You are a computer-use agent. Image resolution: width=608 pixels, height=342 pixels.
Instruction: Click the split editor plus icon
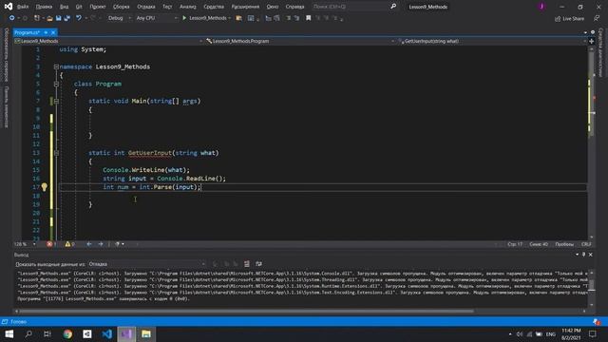[x=591, y=41]
